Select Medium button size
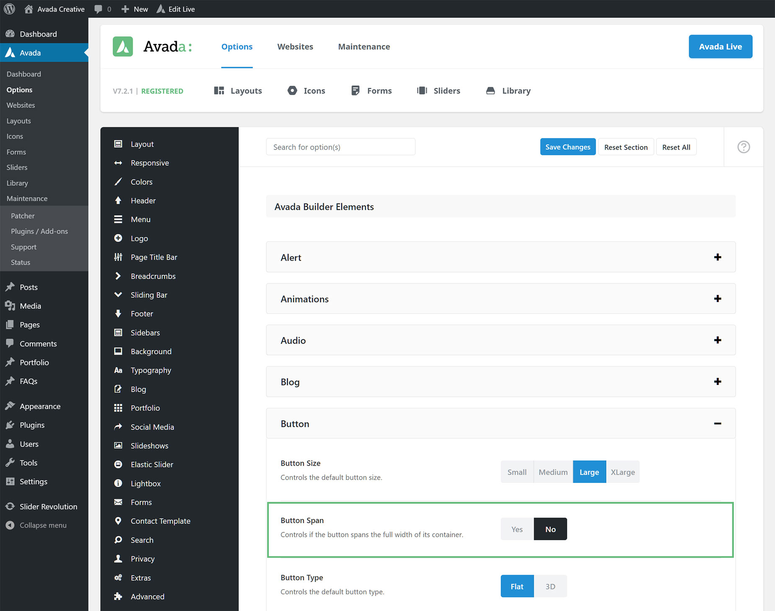This screenshot has width=775, height=611. click(x=553, y=472)
